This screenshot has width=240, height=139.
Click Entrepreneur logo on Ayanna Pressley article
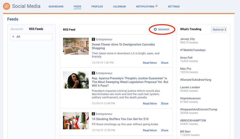(93, 73)
